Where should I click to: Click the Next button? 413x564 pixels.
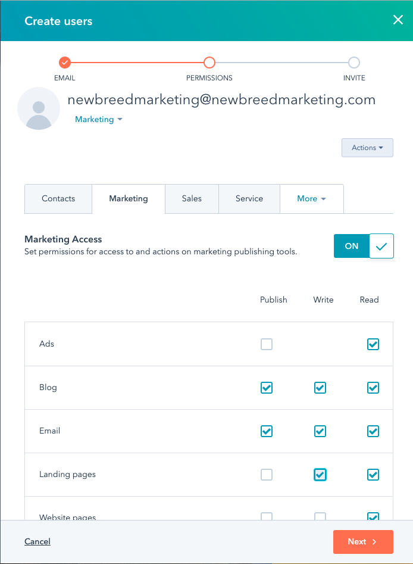pos(363,542)
